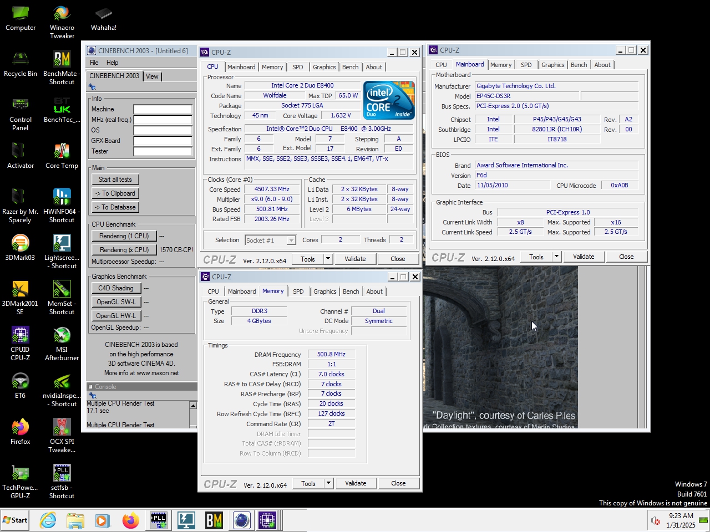Image resolution: width=710 pixels, height=532 pixels.
Task: Click the GFX-Board input field
Action: click(x=163, y=141)
